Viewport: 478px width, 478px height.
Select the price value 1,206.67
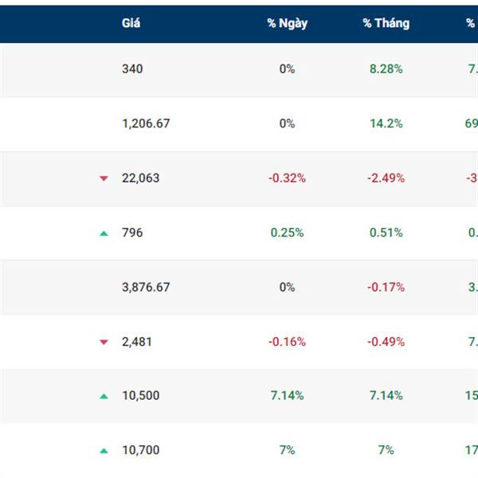[146, 123]
